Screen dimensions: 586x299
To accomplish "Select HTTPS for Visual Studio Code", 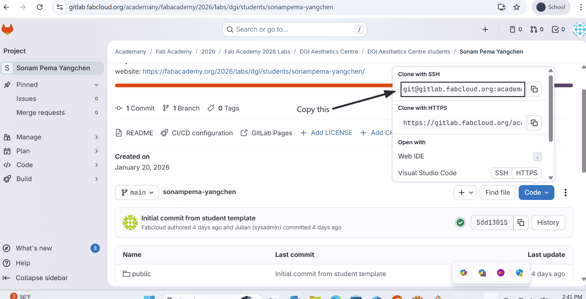I will [527, 173].
